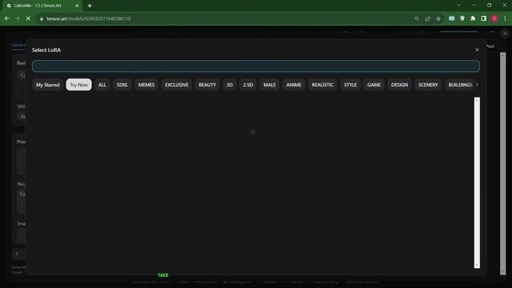Choose the BEAUTY category
The image size is (512, 288).
click(x=207, y=85)
